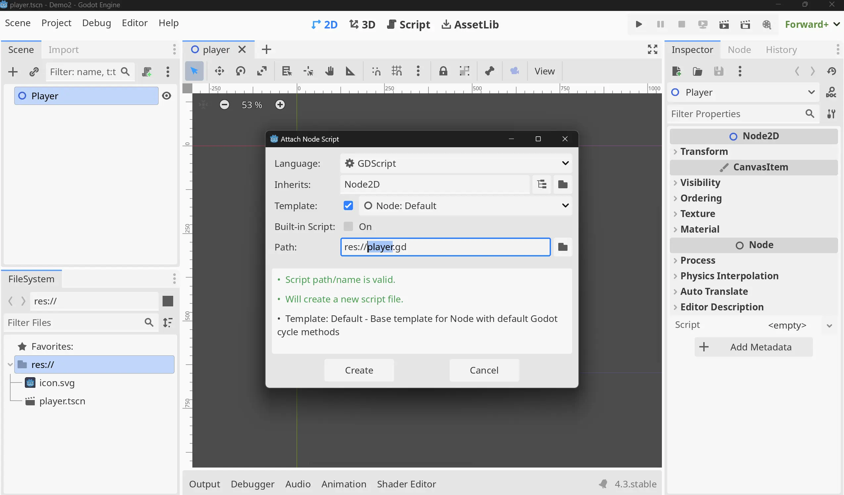Open the Inspector object history
Screen dimensions: 844x495
[x=832, y=71]
